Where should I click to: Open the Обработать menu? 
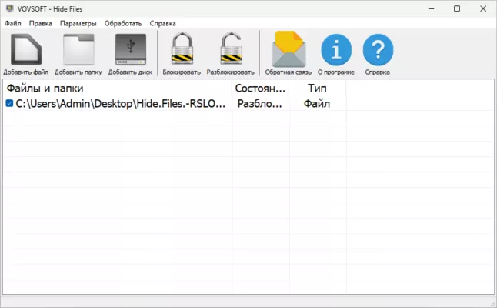click(x=123, y=23)
